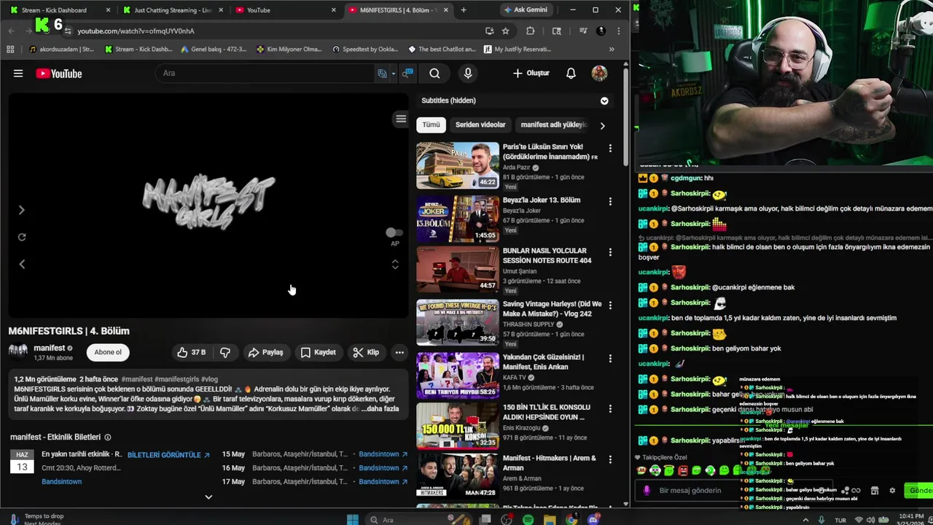Show next filter chips with arrow
Screen dimensions: 933x525
602,125
